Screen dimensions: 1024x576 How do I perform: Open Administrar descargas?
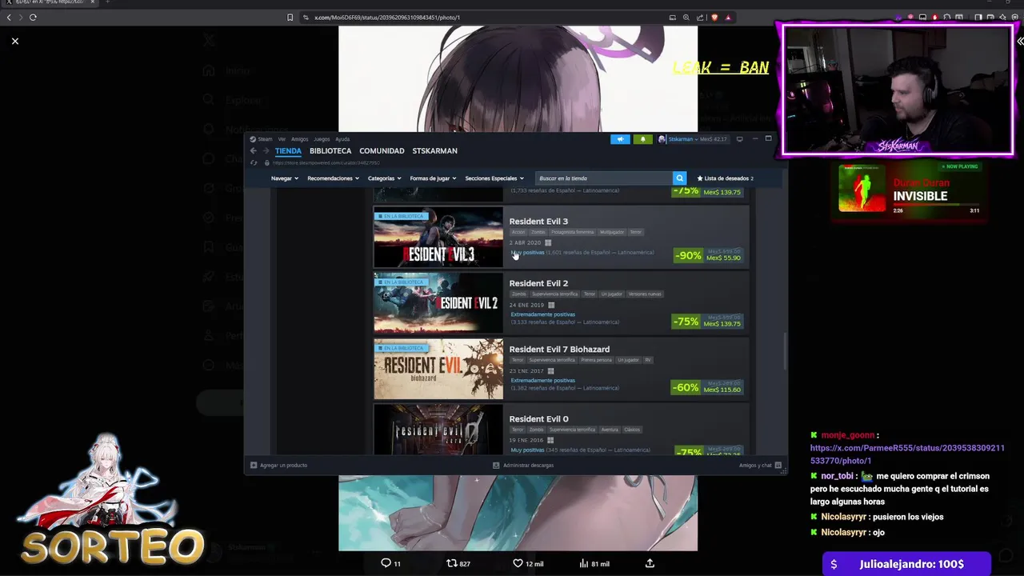point(523,466)
